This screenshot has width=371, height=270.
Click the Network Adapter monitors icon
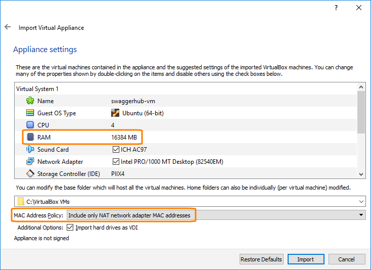point(30,162)
